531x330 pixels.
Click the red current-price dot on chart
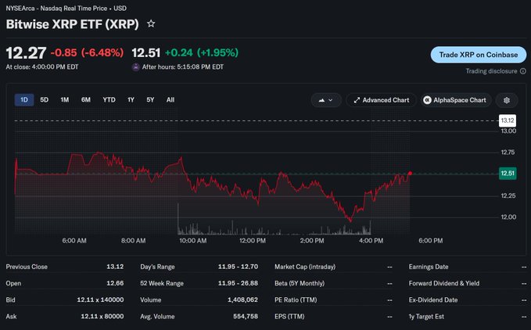[410, 174]
